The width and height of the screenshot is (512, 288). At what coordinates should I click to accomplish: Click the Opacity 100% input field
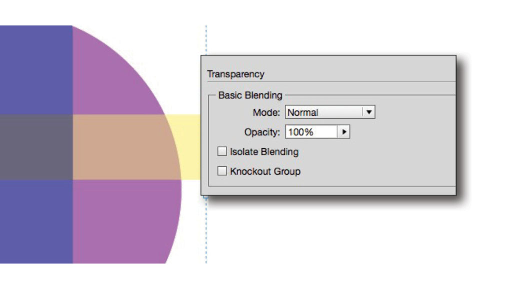click(311, 132)
